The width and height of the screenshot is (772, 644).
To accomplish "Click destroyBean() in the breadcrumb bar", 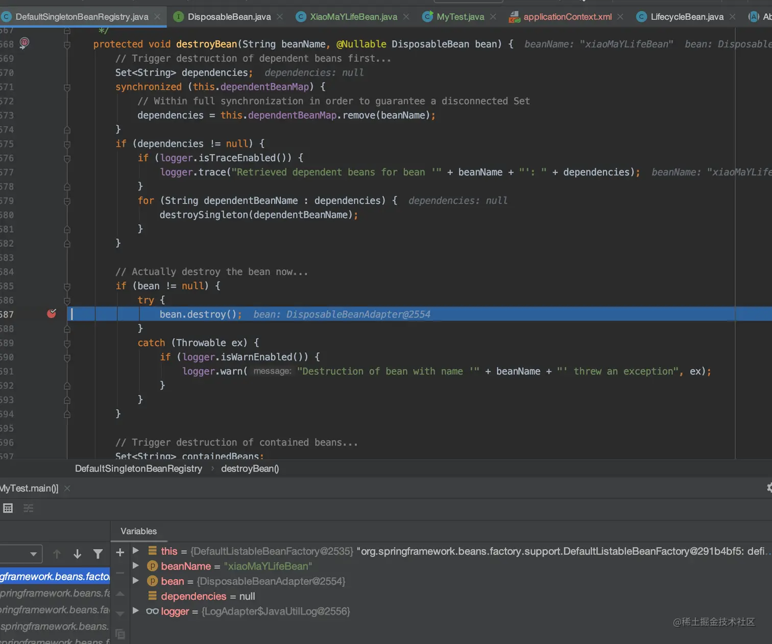I will [250, 469].
